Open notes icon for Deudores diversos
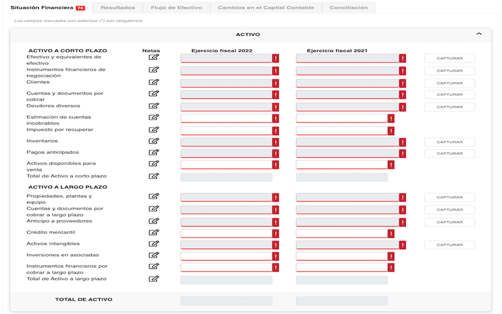Viewport: 502px width, 314px height. coord(154,106)
